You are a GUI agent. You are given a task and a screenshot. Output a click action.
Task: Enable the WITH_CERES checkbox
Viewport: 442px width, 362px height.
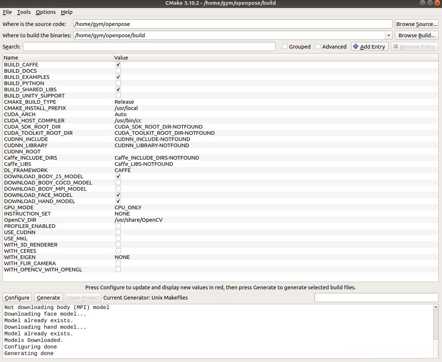tap(118, 251)
